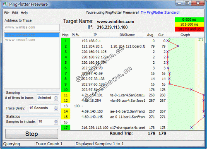Click the red 501 ms and up swatch
This screenshot has height=149, width=207.
tap(190, 29)
